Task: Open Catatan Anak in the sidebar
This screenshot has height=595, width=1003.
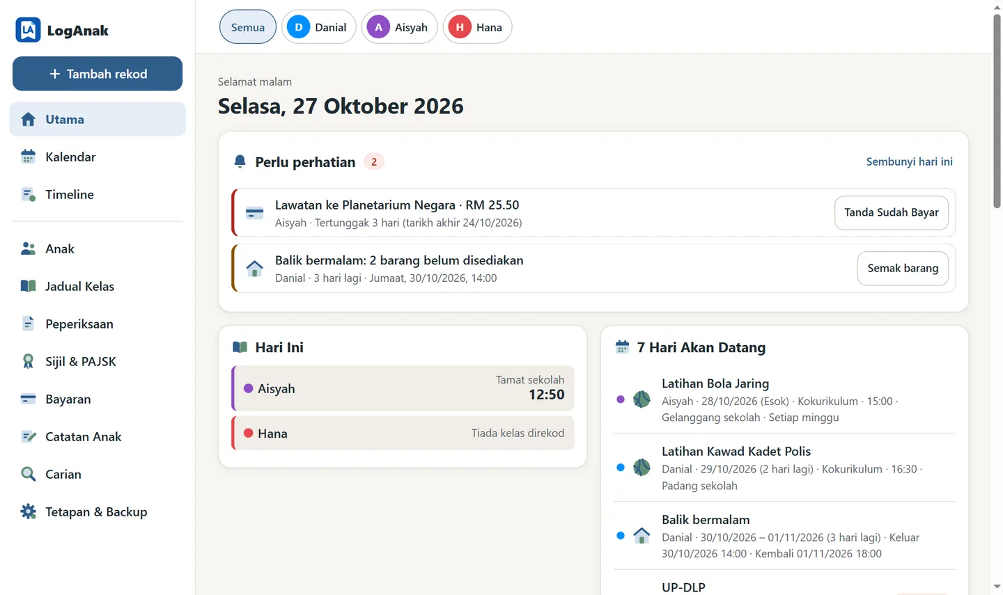Action: (x=98, y=436)
